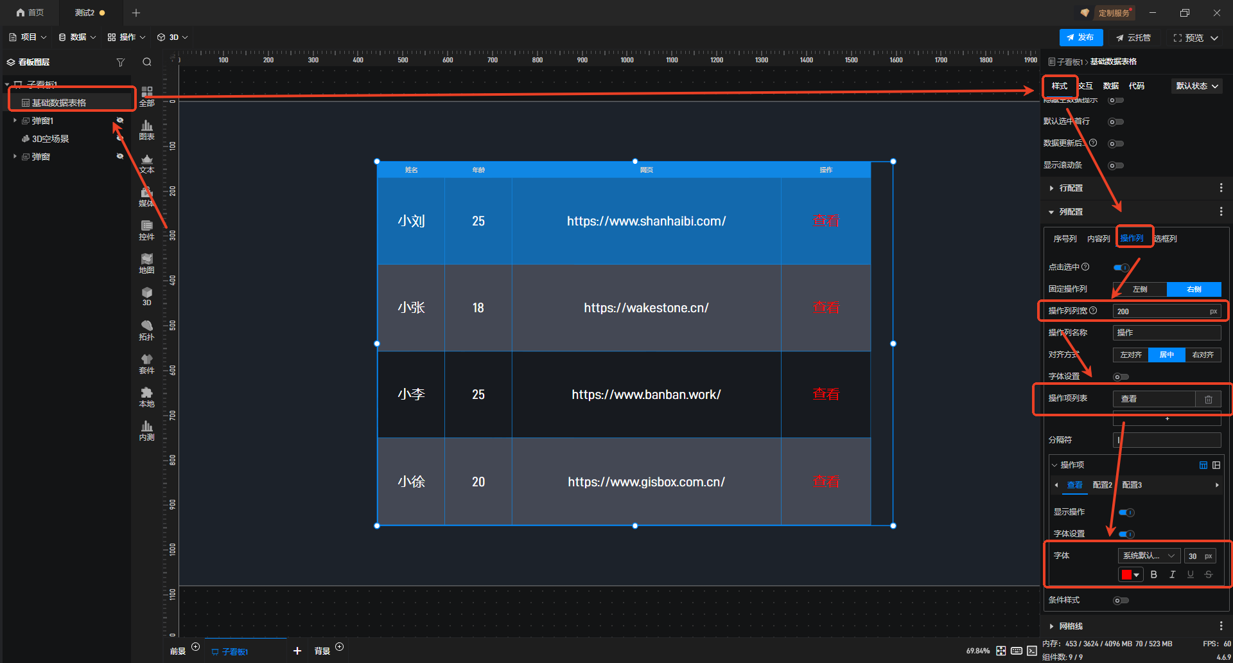1233x663 pixels.
Task: Select the 内容列 column tab
Action: tap(1098, 238)
